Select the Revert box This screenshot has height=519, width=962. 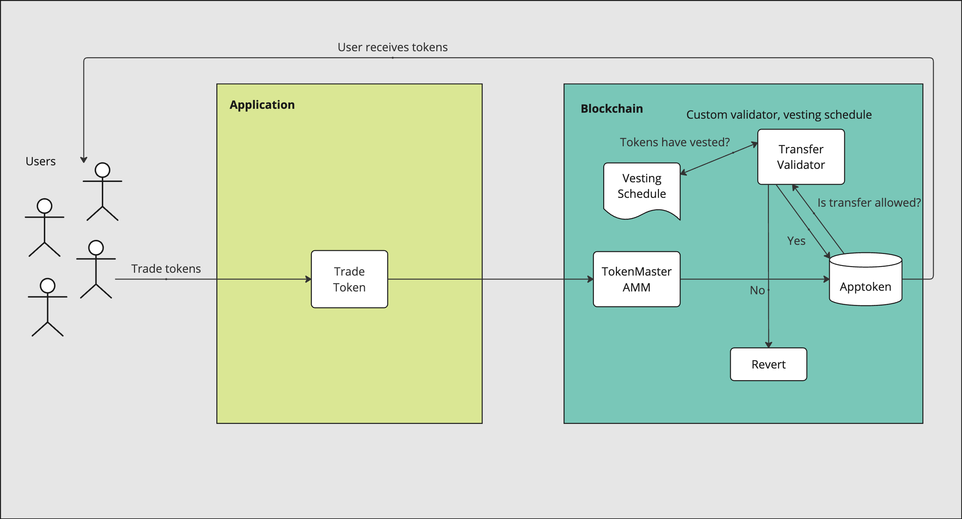[768, 364]
